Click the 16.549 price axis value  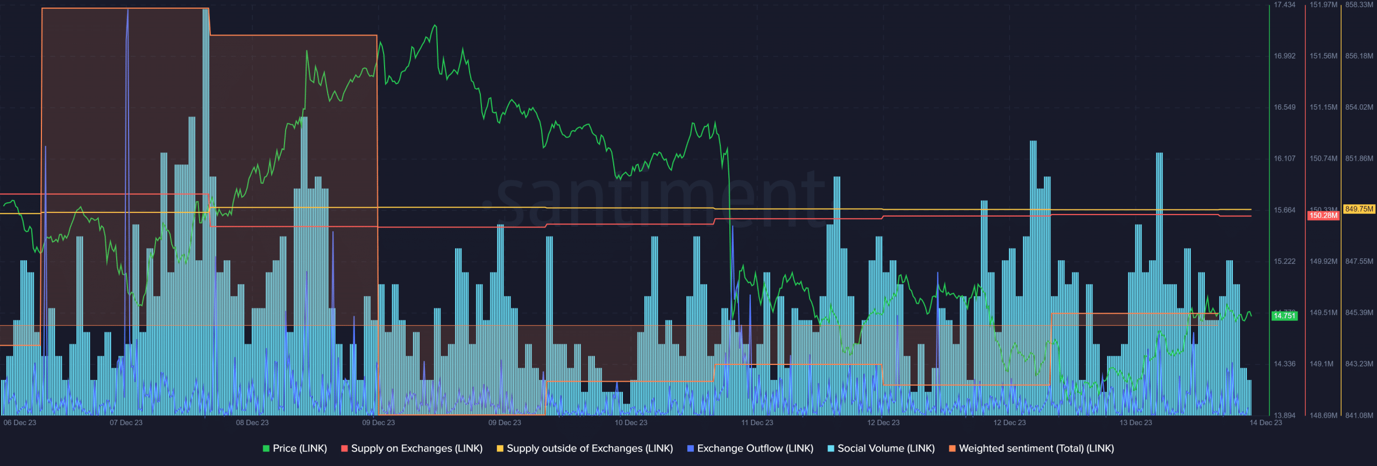(x=1284, y=107)
